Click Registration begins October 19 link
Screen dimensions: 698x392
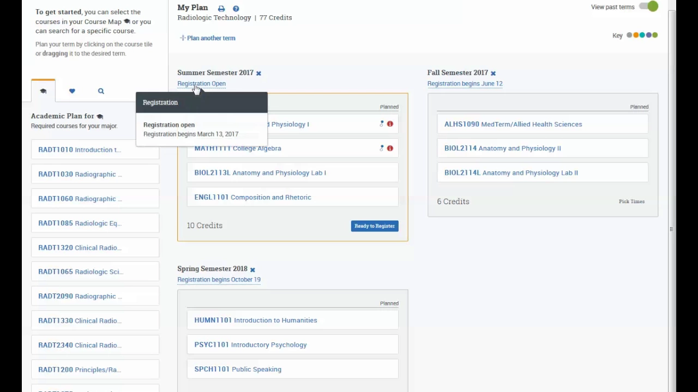click(x=219, y=280)
